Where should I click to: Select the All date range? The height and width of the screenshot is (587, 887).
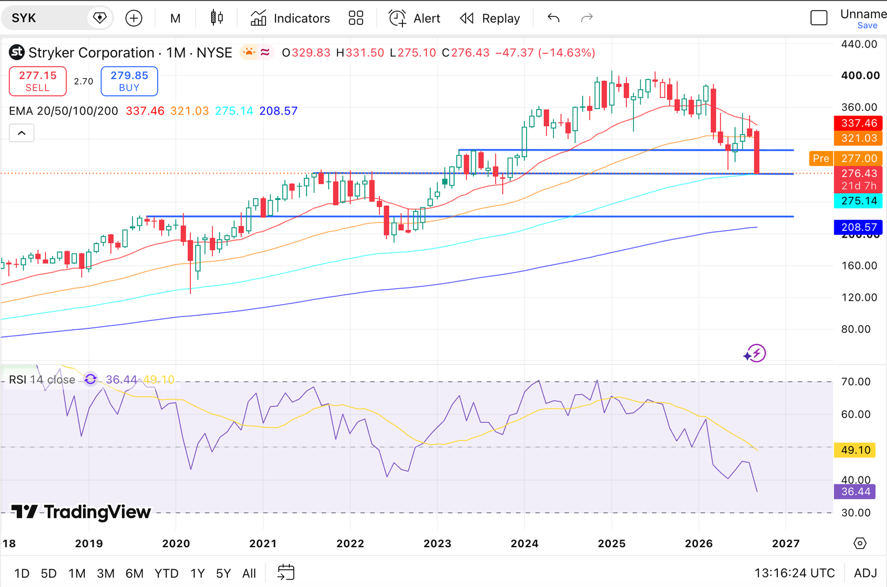(249, 573)
